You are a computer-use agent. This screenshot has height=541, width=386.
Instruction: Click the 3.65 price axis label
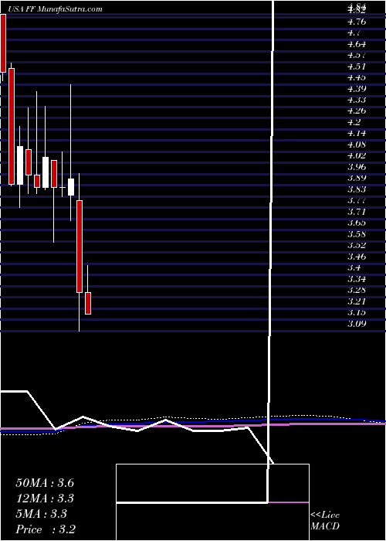click(x=357, y=223)
